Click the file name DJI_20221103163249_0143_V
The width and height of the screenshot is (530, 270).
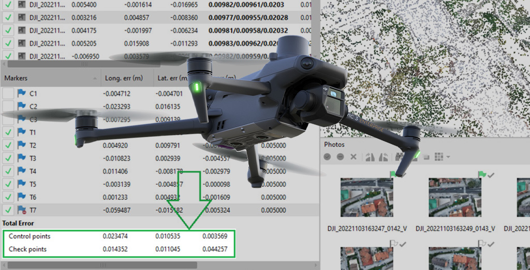(455, 229)
